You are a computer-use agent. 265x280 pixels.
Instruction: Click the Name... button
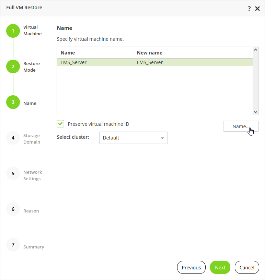click(x=241, y=126)
